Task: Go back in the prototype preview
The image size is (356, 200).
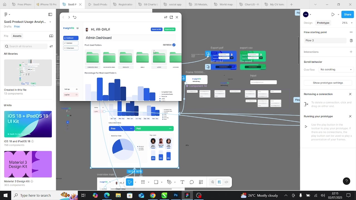Action: coord(63,17)
